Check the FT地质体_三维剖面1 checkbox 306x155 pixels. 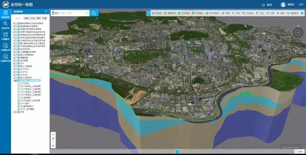pos(19,86)
